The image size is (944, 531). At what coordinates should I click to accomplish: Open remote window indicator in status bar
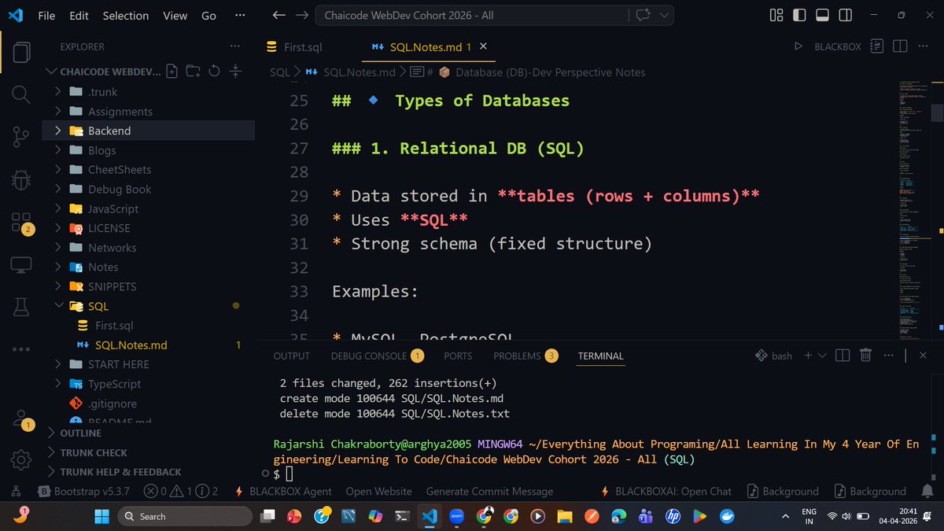pos(17,491)
